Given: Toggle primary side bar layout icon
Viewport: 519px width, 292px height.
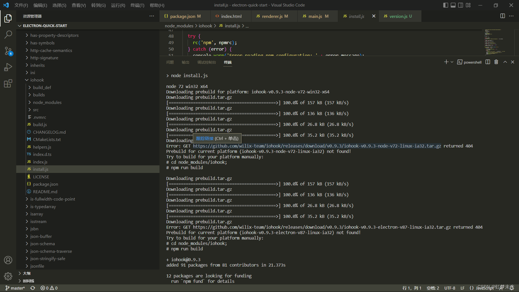Looking at the screenshot, I should click(446, 5).
